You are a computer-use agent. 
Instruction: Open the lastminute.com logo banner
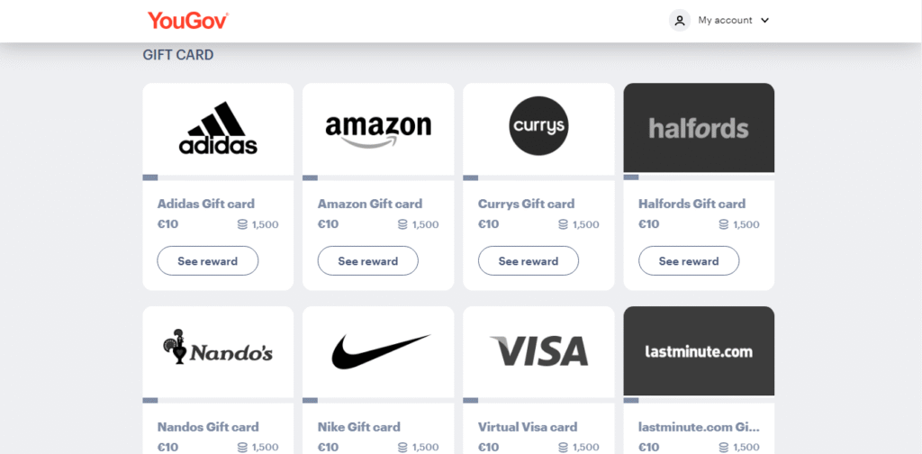(x=699, y=351)
